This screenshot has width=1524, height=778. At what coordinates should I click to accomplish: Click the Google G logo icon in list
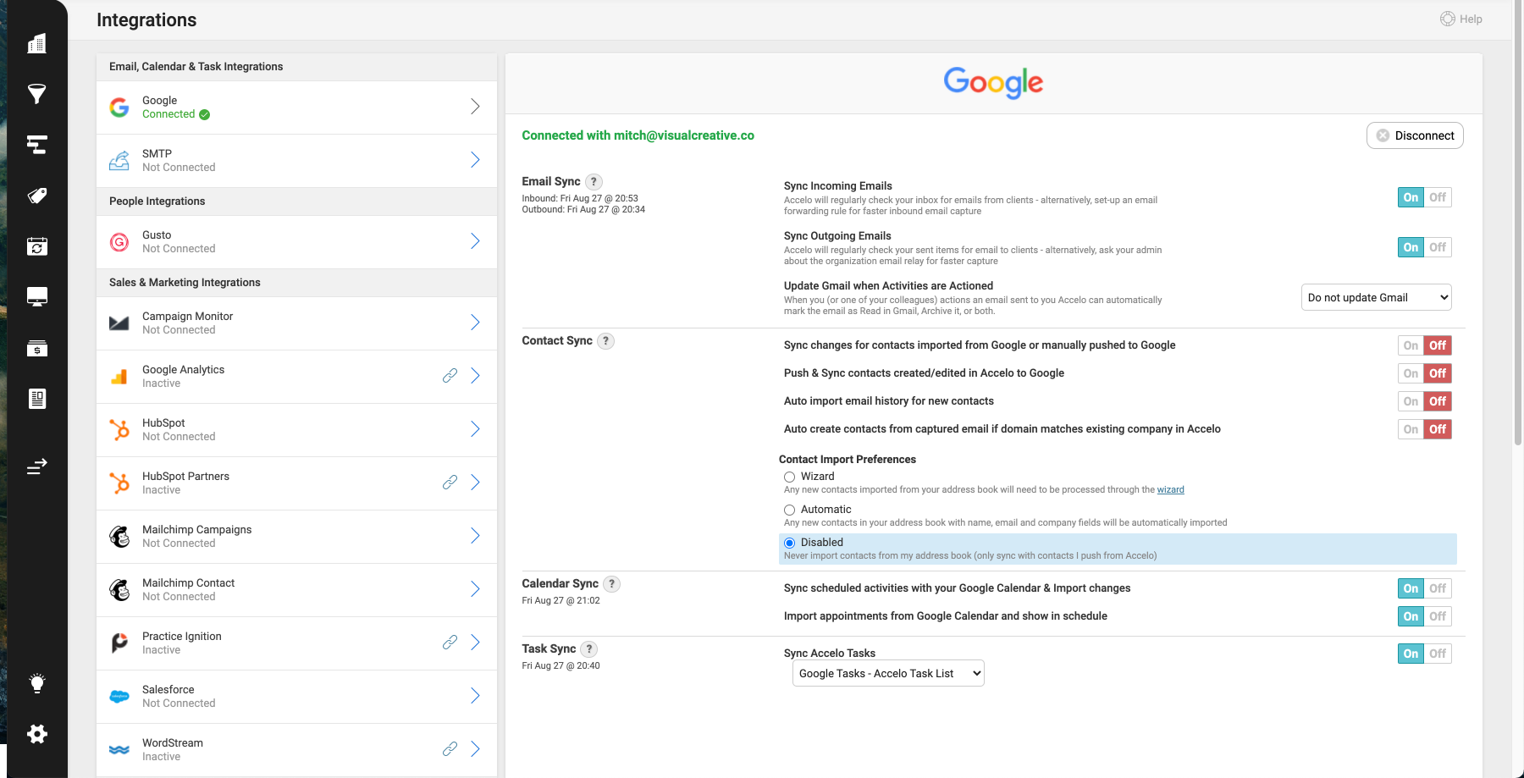119,107
